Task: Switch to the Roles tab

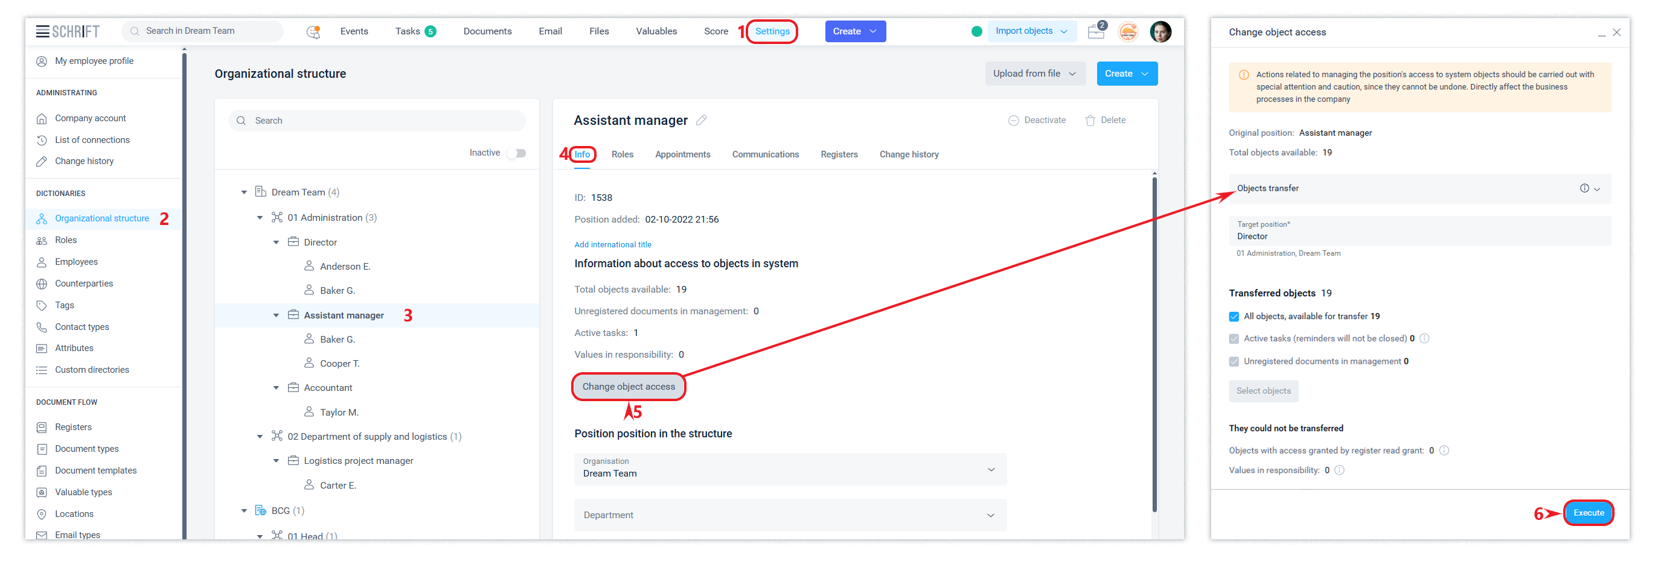Action: 622,154
